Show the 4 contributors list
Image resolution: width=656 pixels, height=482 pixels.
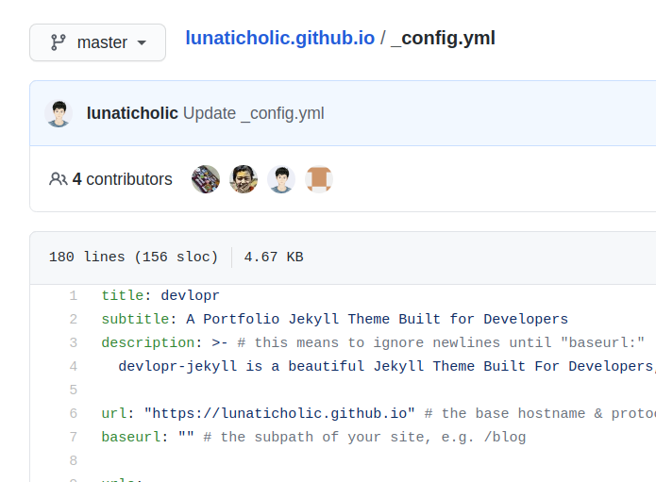(x=122, y=179)
